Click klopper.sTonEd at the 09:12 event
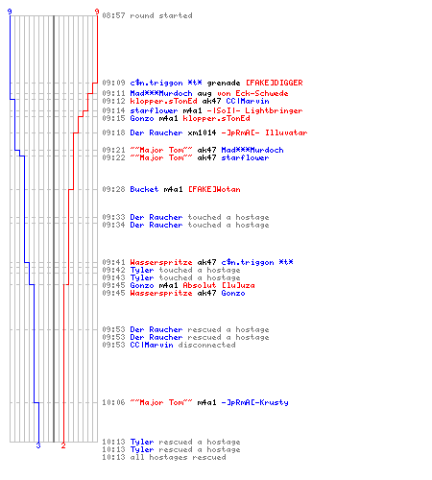The width and height of the screenshot is (432, 480). pos(163,101)
